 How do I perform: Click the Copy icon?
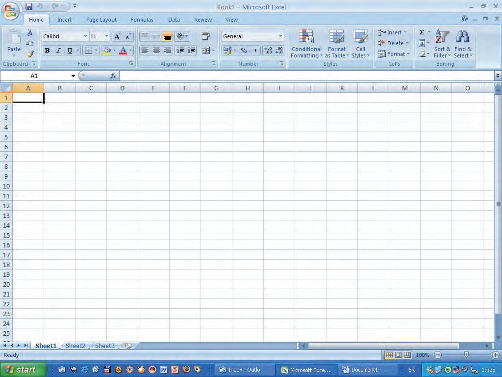click(x=30, y=43)
